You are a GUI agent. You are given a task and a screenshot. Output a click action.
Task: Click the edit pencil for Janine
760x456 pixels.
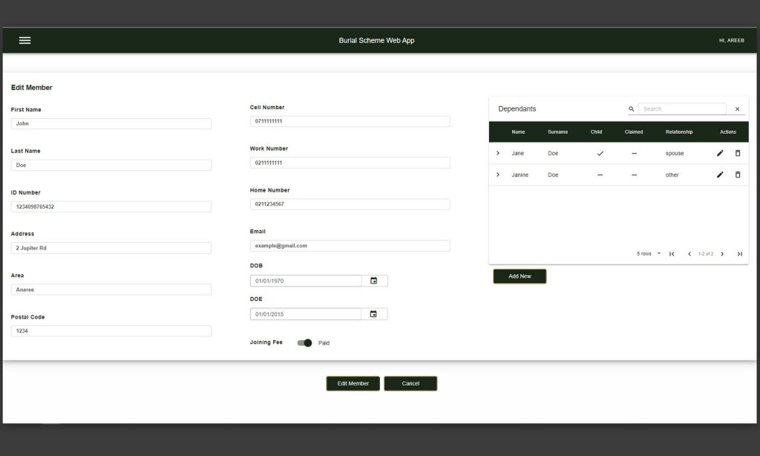tap(719, 175)
